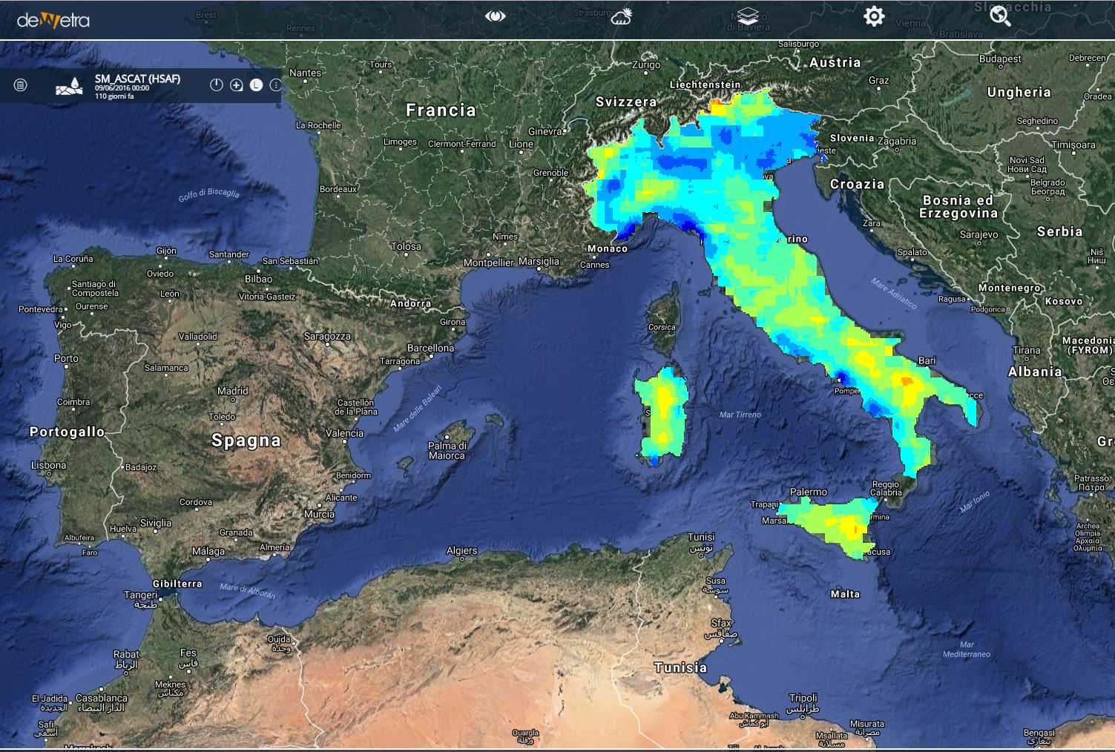This screenshot has width=1115, height=752.
Task: Click the Spagna label on the map
Action: tap(246, 441)
